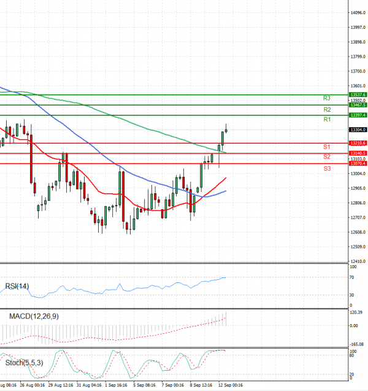Click the 5 Sep 08:16 date label
The image size is (368, 391).
(x=144, y=385)
